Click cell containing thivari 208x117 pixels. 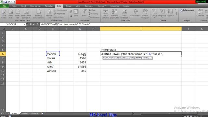pos(53,58)
